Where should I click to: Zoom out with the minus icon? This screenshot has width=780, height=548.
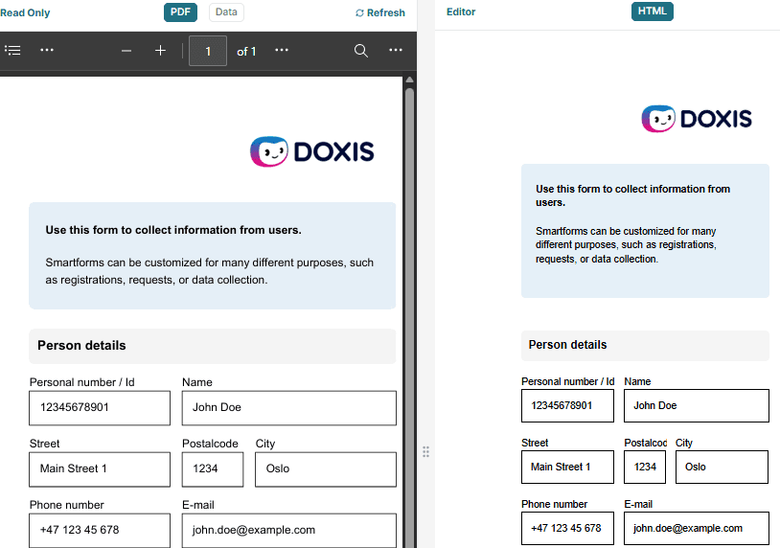pos(126,51)
